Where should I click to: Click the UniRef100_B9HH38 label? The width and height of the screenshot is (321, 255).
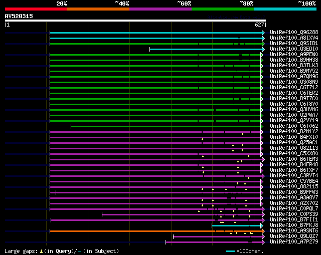point(294,60)
